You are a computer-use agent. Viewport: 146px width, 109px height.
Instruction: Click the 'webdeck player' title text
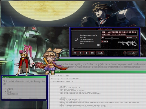click(x=105, y=29)
